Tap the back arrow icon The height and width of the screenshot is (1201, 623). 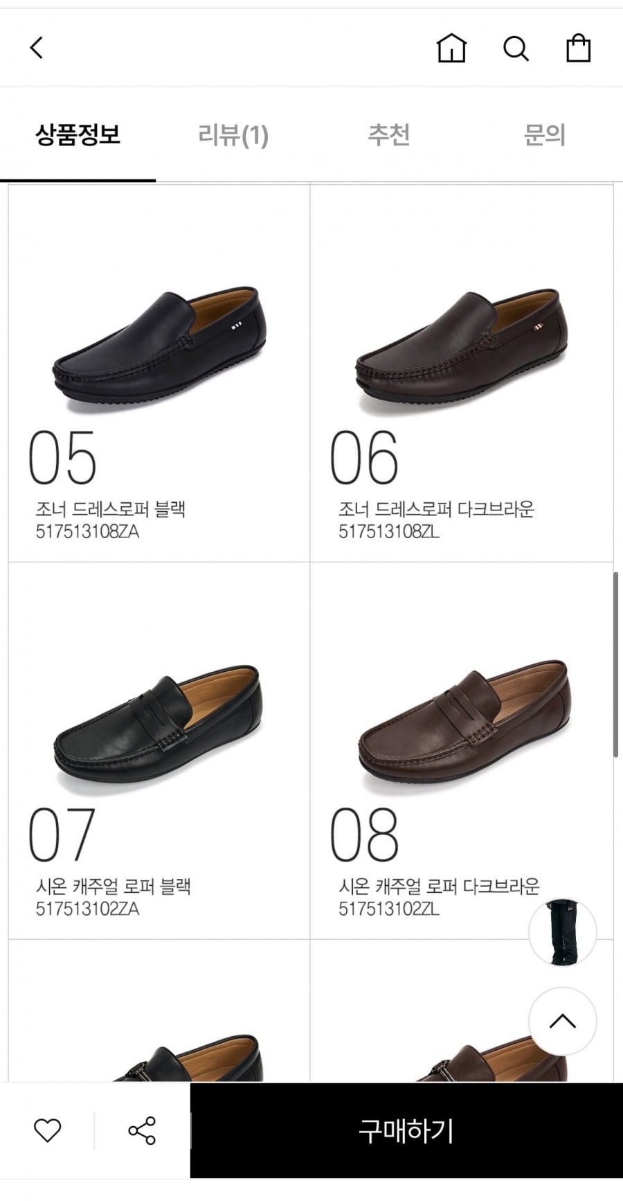pos(37,48)
